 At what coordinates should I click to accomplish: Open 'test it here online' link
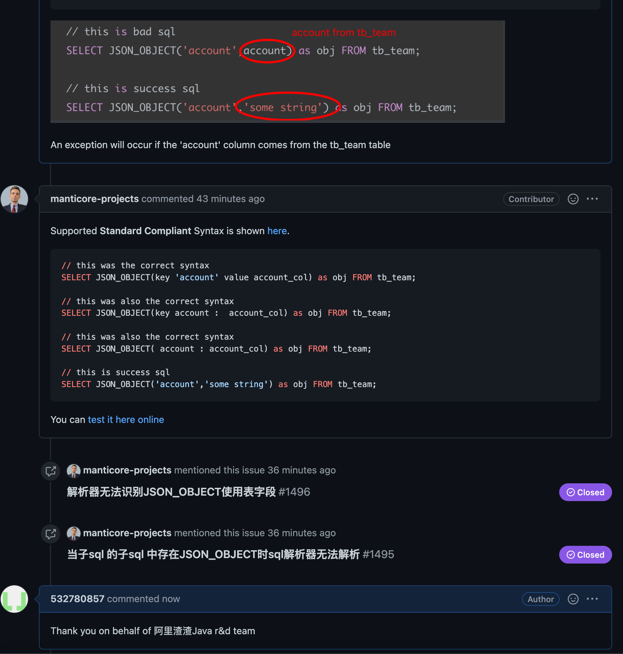[126, 420]
